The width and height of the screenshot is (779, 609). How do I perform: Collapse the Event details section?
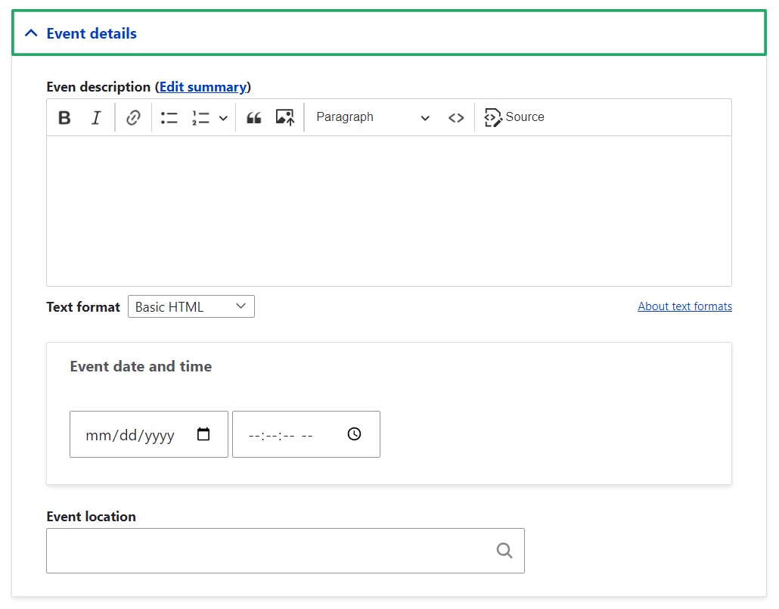pos(30,33)
